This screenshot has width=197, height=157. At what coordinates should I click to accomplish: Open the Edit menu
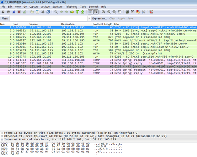(10, 7)
